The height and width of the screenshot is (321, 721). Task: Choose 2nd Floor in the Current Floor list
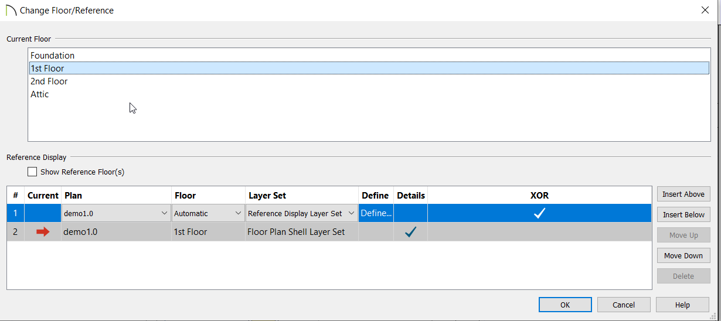pyautogui.click(x=369, y=81)
